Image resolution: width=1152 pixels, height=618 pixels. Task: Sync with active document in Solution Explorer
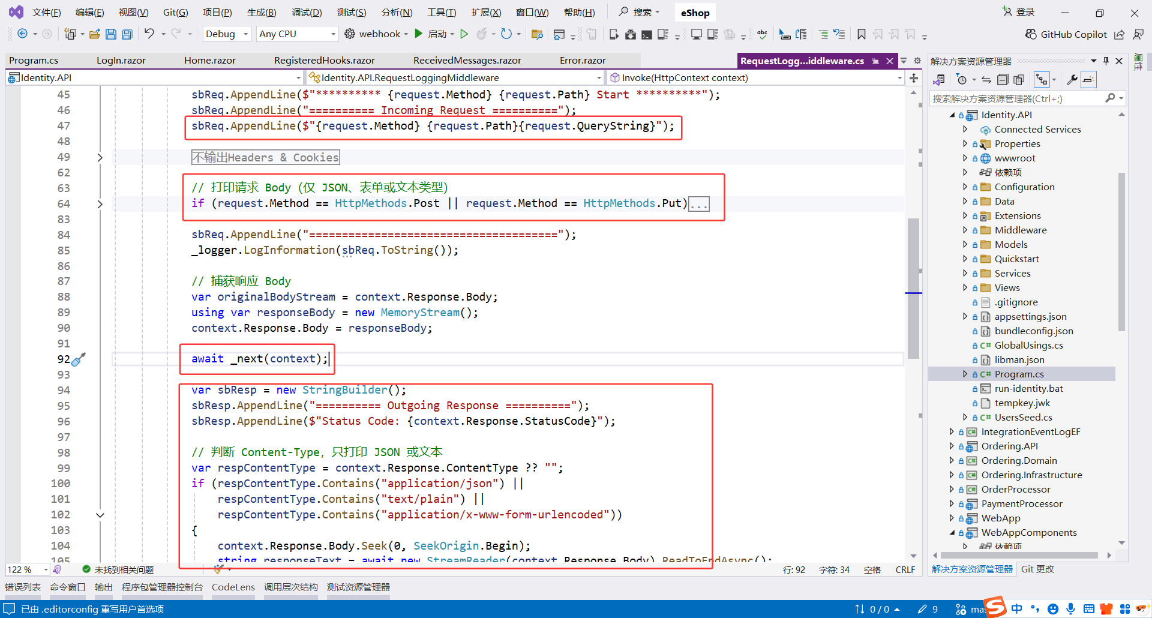pyautogui.click(x=986, y=80)
